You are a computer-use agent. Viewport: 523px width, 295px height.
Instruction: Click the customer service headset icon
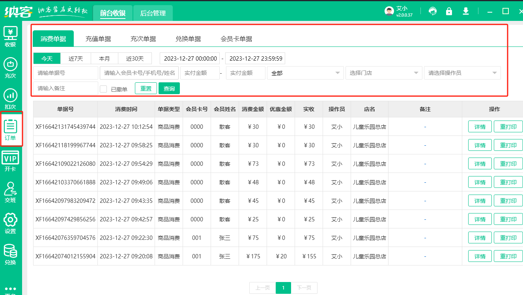(x=433, y=11)
